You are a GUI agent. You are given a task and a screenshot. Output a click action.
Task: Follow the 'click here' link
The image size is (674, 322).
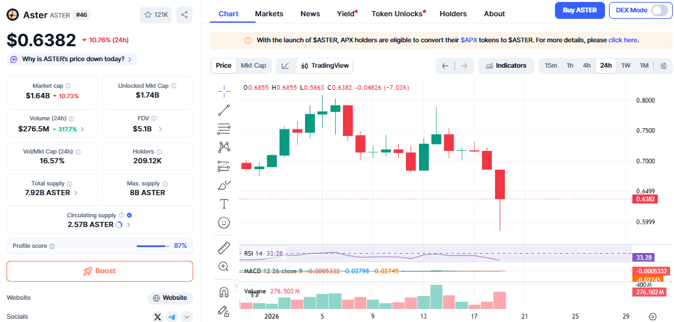pos(623,40)
